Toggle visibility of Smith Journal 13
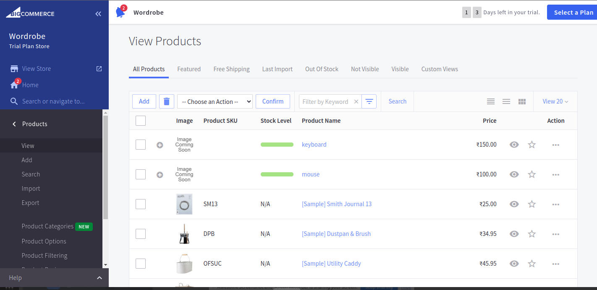 click(514, 204)
